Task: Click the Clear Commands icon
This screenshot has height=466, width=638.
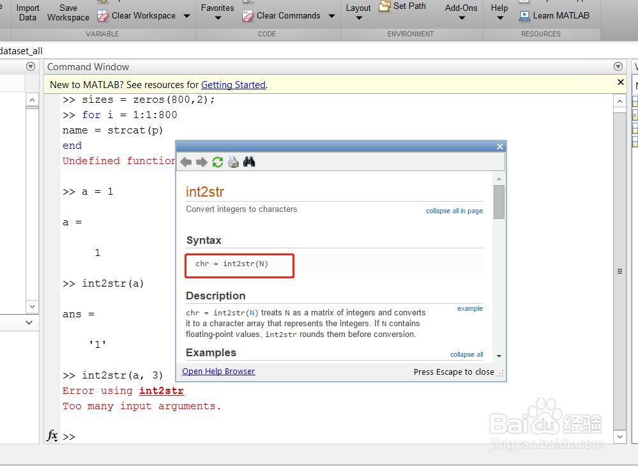Action: 248,16
